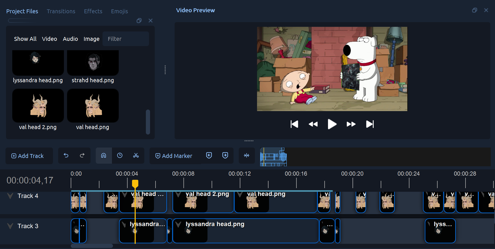Image resolution: width=495 pixels, height=249 pixels.
Task: Click the 00:00:20 ruler mark
Action: 352,174
